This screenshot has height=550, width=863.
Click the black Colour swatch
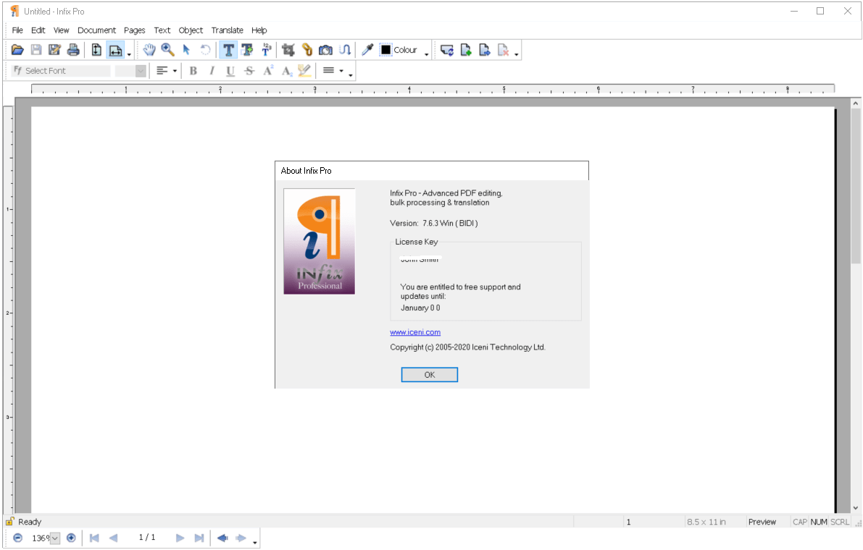point(385,50)
